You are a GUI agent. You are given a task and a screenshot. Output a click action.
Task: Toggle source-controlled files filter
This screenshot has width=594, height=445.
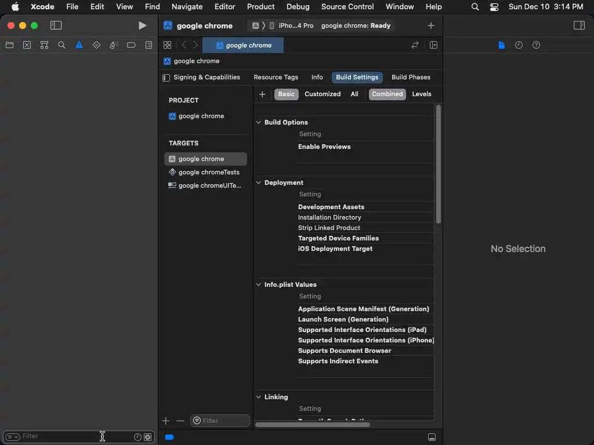148,437
